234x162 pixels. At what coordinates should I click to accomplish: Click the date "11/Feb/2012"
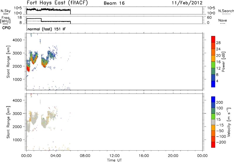[x=187, y=3]
